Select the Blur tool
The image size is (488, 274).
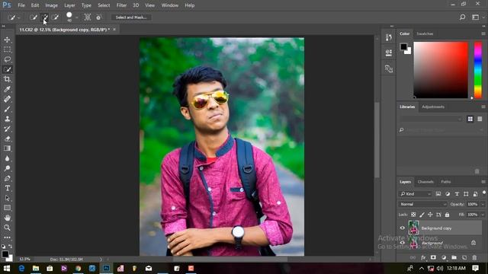tap(7, 158)
